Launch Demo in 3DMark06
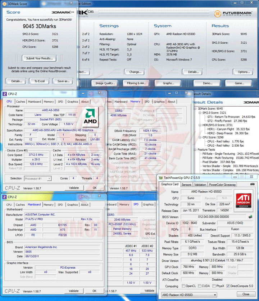This screenshot has width=259, height=301. pyautogui.click(x=208, y=83)
